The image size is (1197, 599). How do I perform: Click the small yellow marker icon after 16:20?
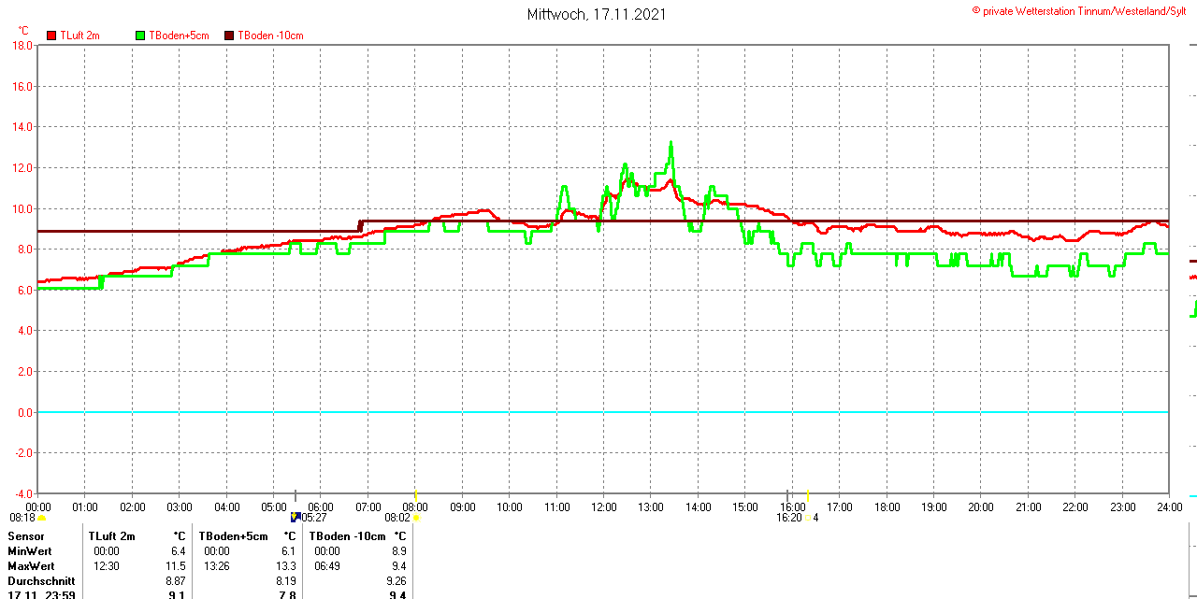point(810,518)
